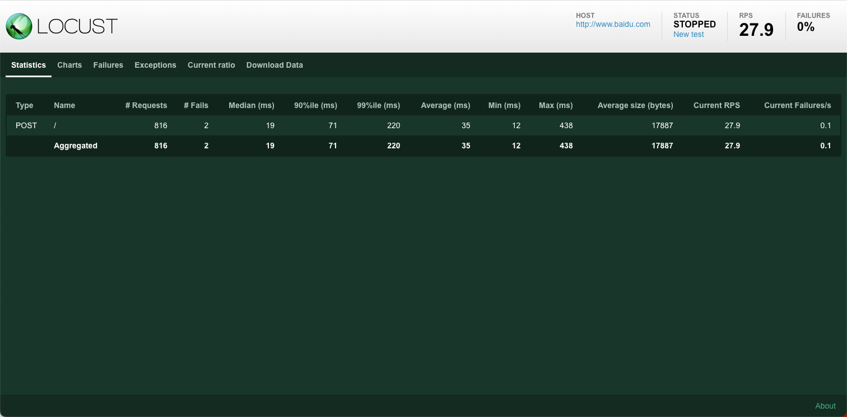847x417 pixels.
Task: Open the Failures tab
Action: point(108,65)
